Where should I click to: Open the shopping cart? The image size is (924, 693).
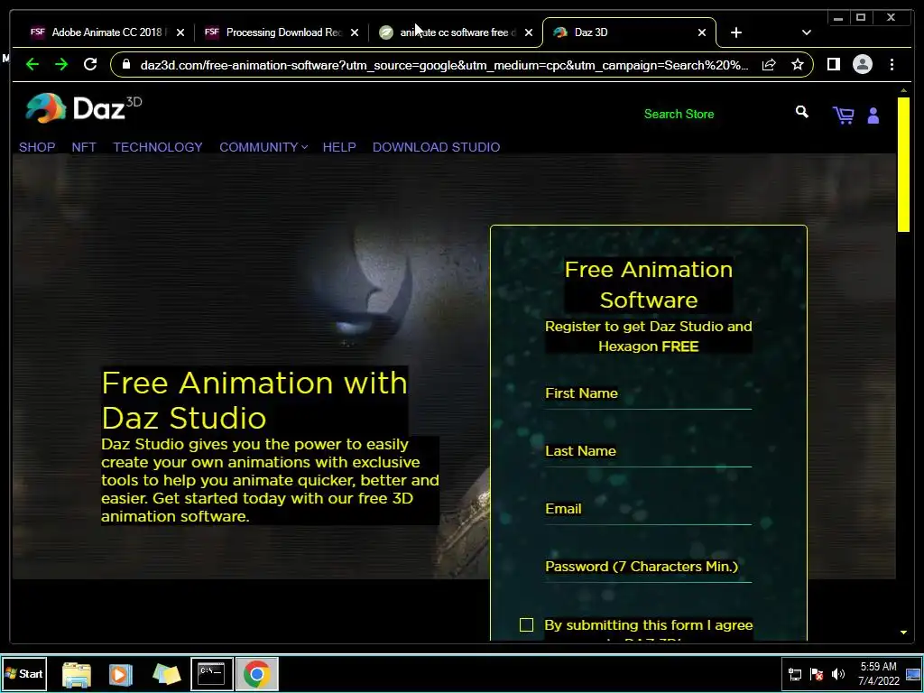click(x=844, y=115)
